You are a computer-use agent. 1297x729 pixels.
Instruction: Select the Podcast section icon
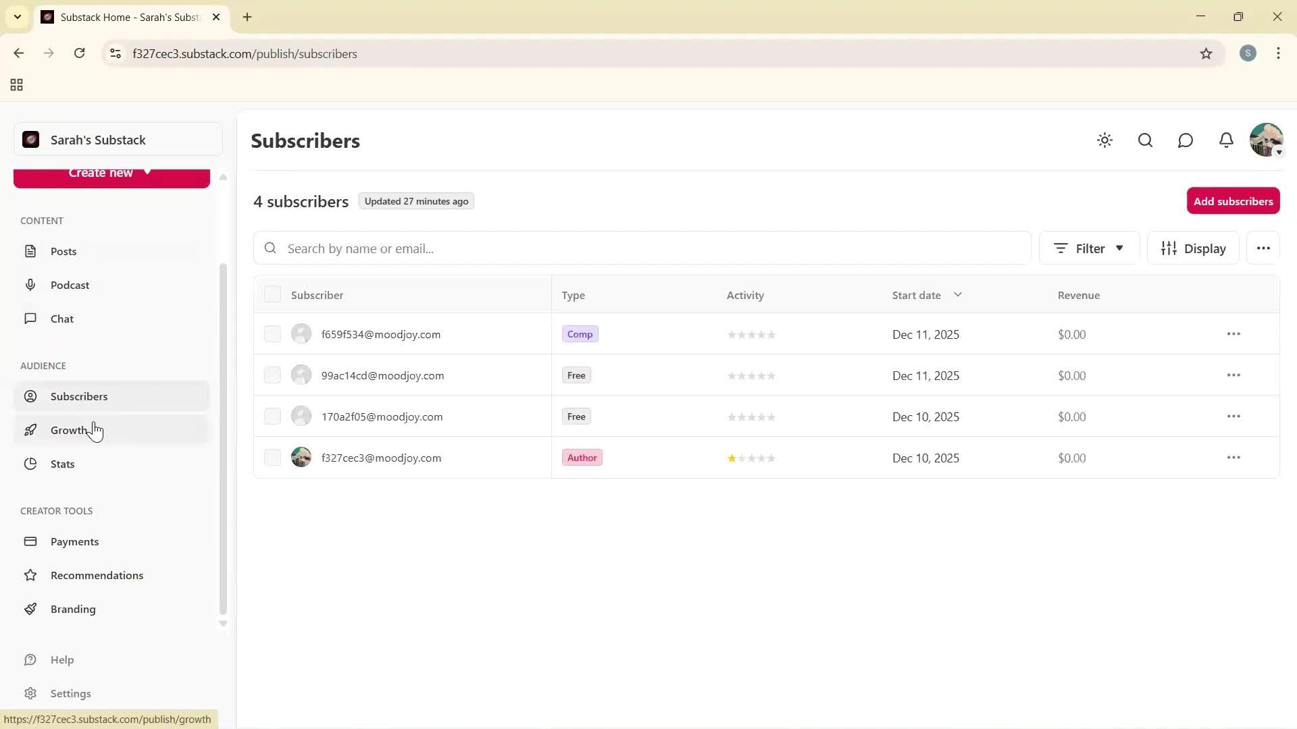(x=31, y=285)
